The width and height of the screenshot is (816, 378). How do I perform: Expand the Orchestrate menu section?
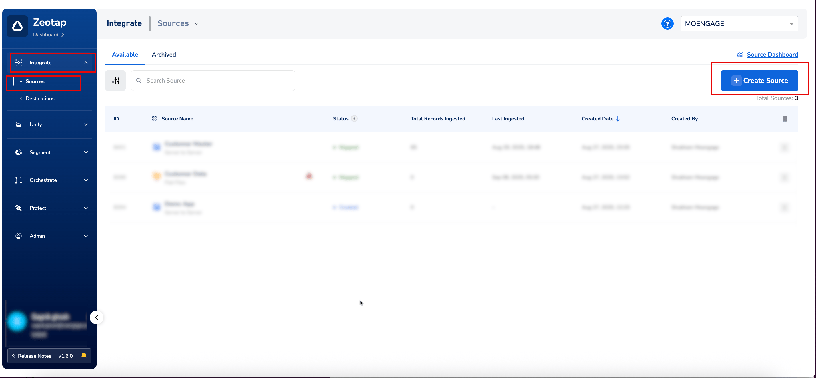(86, 180)
